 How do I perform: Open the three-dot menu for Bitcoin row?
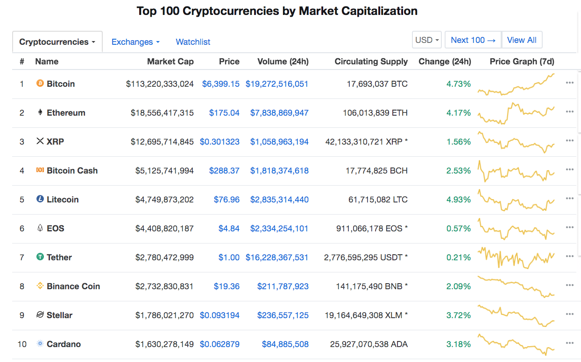click(x=569, y=83)
